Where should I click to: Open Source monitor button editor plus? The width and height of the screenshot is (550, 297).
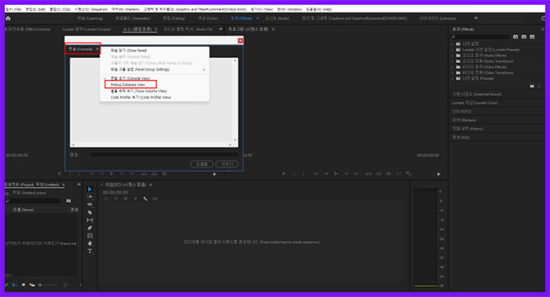click(x=214, y=174)
